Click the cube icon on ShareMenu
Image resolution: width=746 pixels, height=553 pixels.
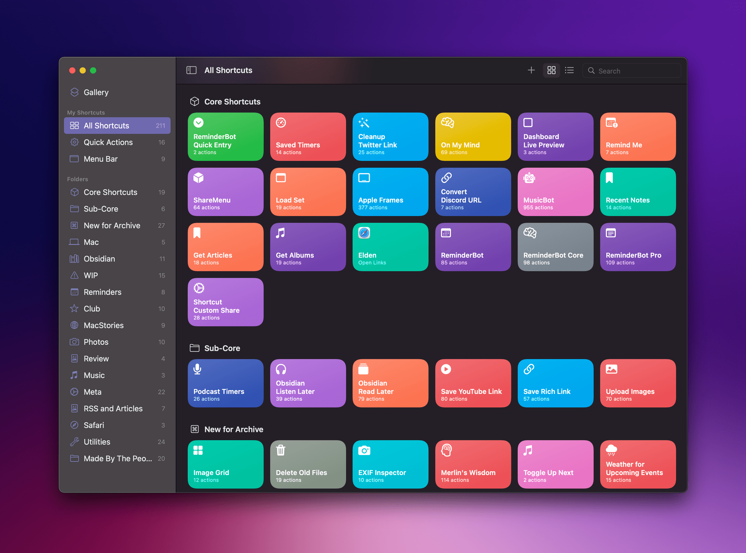click(x=199, y=178)
